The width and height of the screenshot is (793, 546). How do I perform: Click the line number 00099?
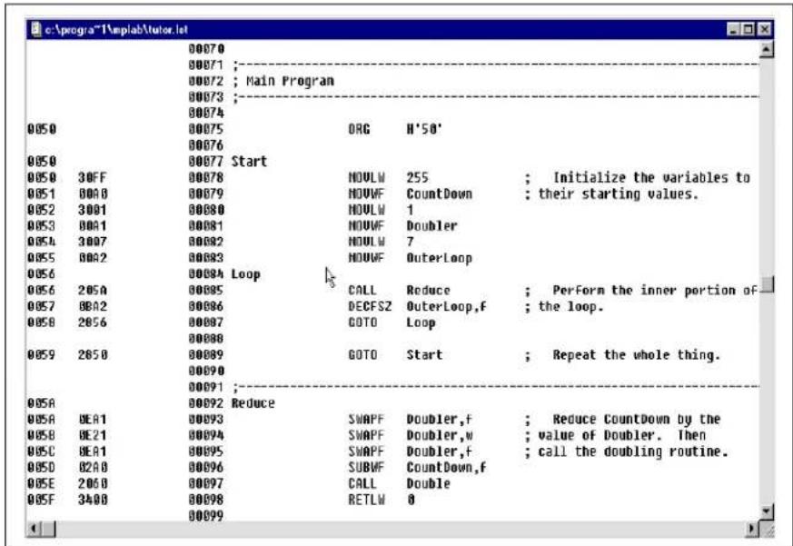point(206,516)
